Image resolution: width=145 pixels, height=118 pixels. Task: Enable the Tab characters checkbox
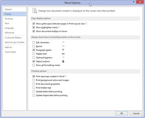(34, 42)
